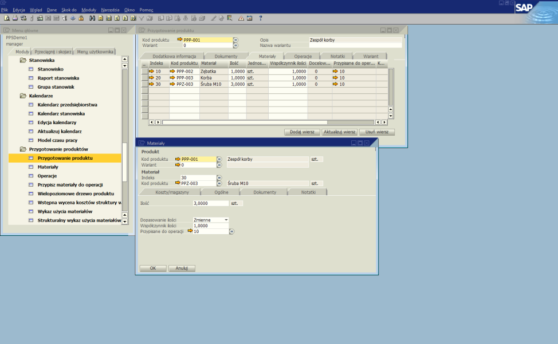Go to First data record icon
Viewport: 558px width, 344px height.
click(109, 18)
